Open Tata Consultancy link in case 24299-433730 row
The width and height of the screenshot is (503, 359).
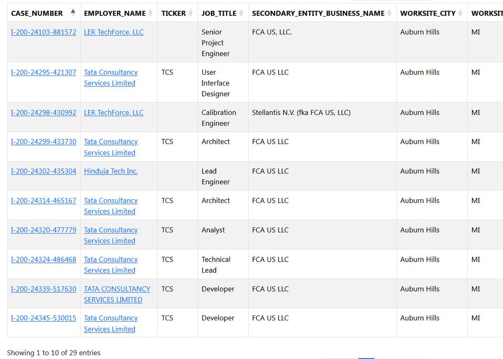pos(111,147)
